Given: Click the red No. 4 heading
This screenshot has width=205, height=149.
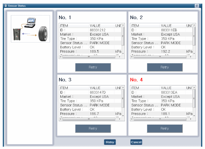Looking at the screenshot, I should (x=136, y=80).
